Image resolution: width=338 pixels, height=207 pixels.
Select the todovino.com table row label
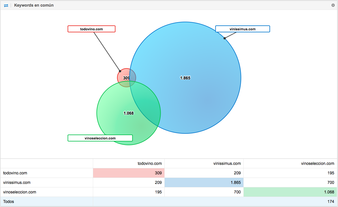pos(15,173)
